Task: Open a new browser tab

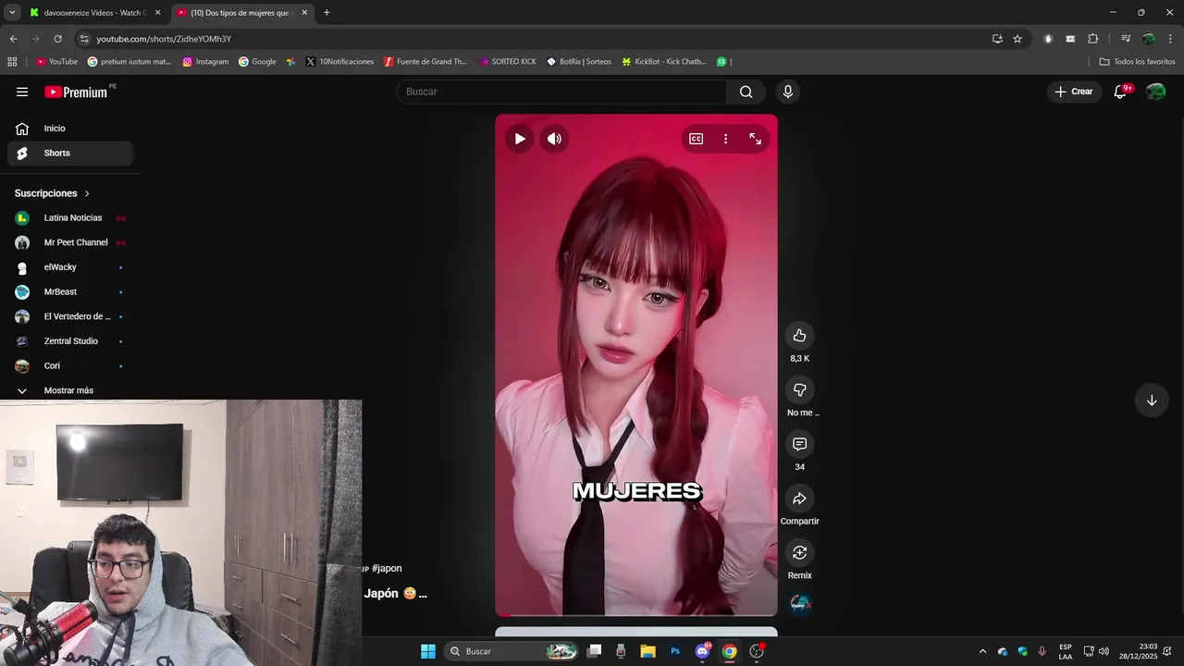Action: point(327,13)
